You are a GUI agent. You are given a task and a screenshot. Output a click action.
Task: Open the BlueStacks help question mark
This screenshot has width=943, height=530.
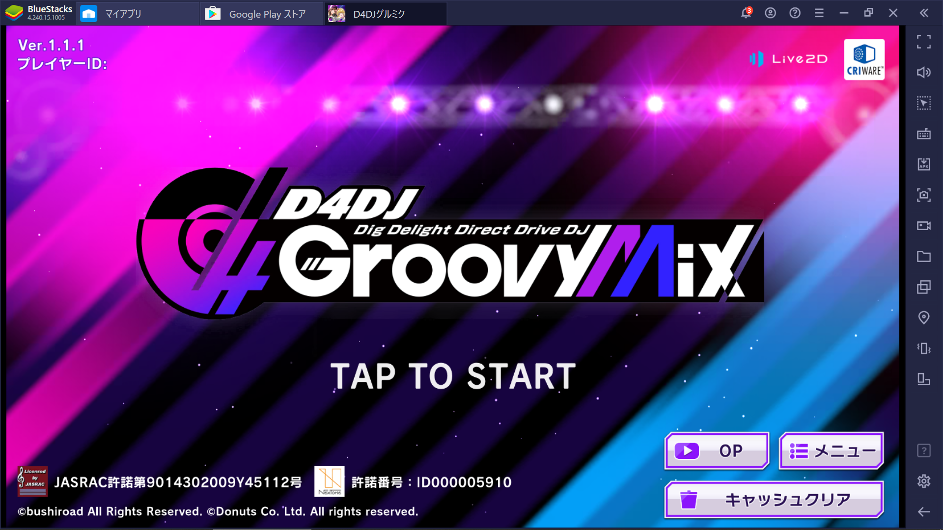pos(795,13)
